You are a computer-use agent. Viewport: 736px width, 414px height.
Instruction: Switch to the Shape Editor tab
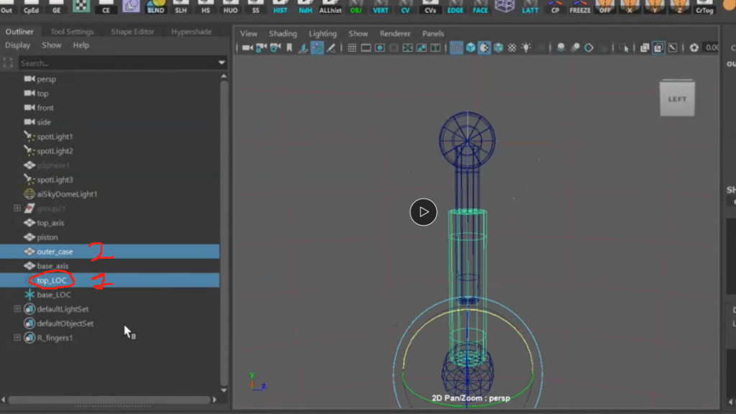[132, 32]
